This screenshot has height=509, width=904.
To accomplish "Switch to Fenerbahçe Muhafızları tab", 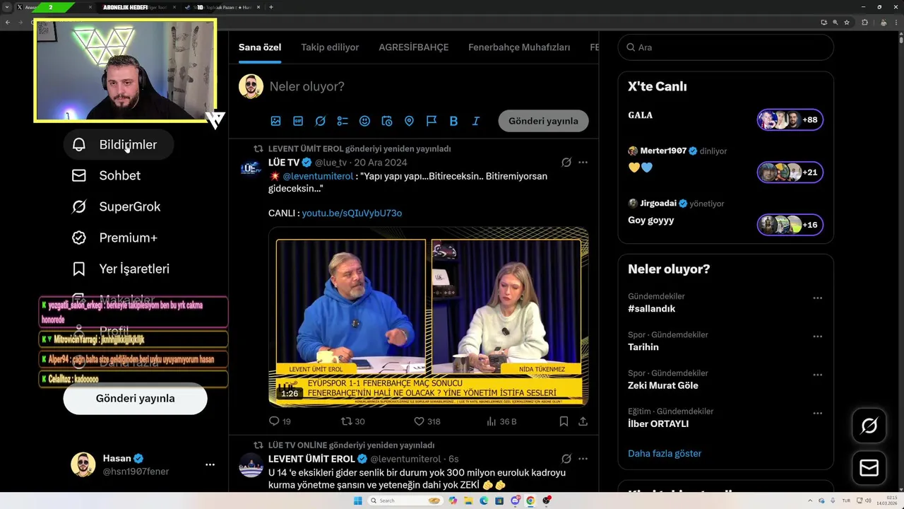I will (519, 47).
